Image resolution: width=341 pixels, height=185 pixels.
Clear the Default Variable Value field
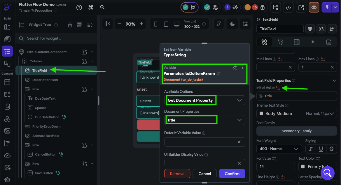pyautogui.click(x=239, y=142)
